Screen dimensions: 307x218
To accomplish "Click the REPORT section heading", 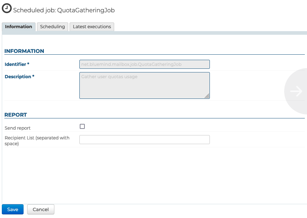I will tap(16, 115).
